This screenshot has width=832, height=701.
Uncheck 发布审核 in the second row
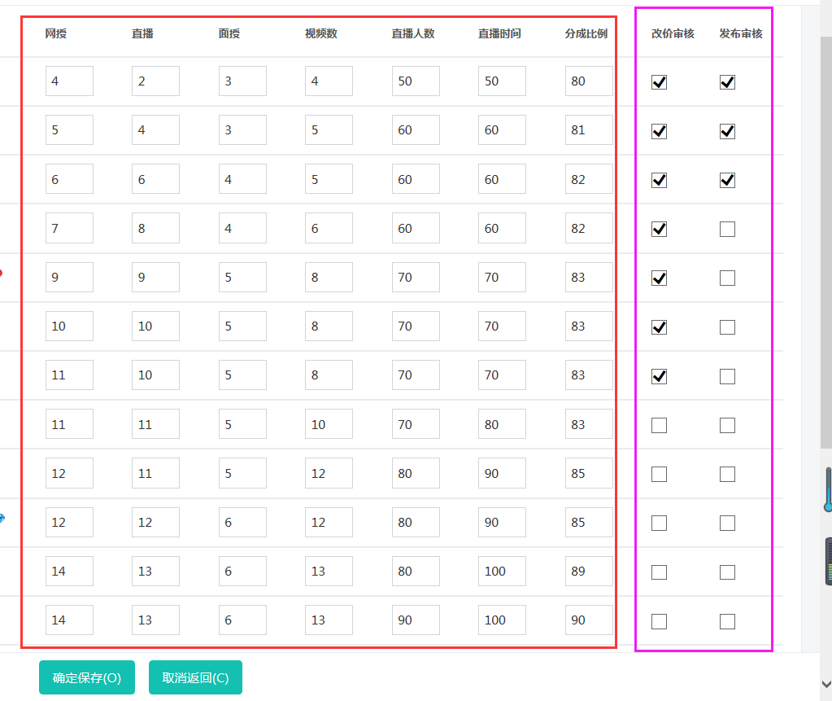click(x=727, y=131)
